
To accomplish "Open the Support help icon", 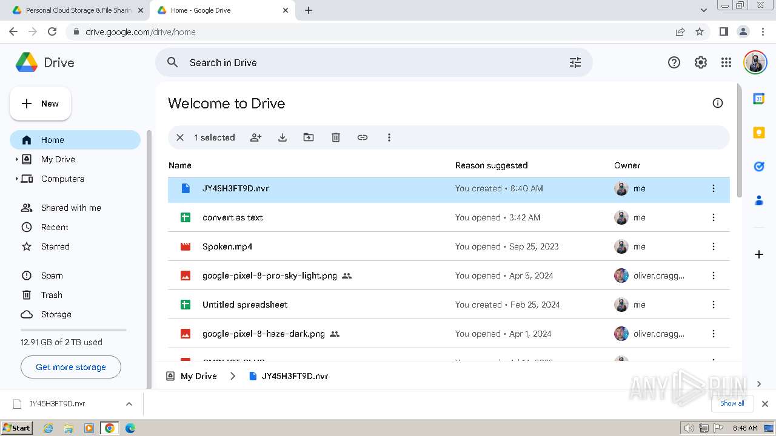I will pos(674,62).
